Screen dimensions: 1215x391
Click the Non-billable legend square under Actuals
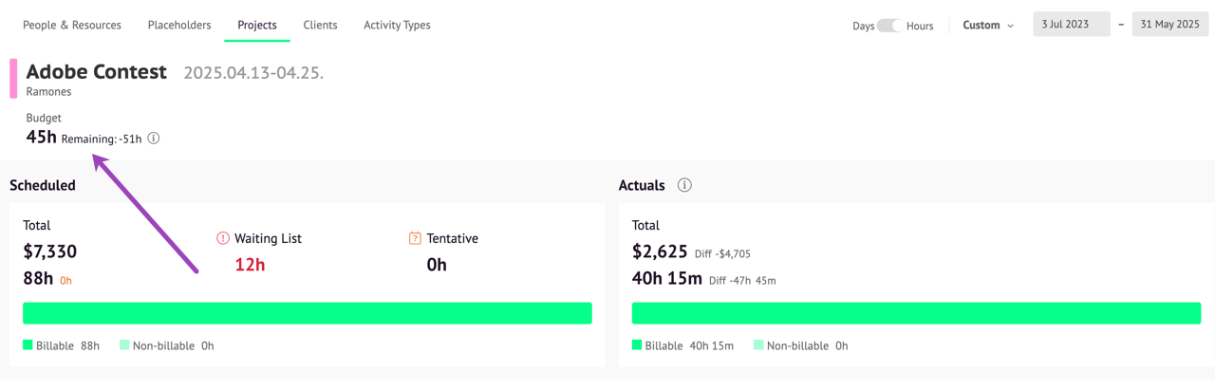pyautogui.click(x=758, y=345)
